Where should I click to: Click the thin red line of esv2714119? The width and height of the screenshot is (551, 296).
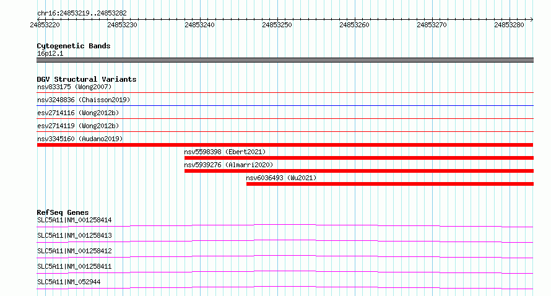[285, 131]
